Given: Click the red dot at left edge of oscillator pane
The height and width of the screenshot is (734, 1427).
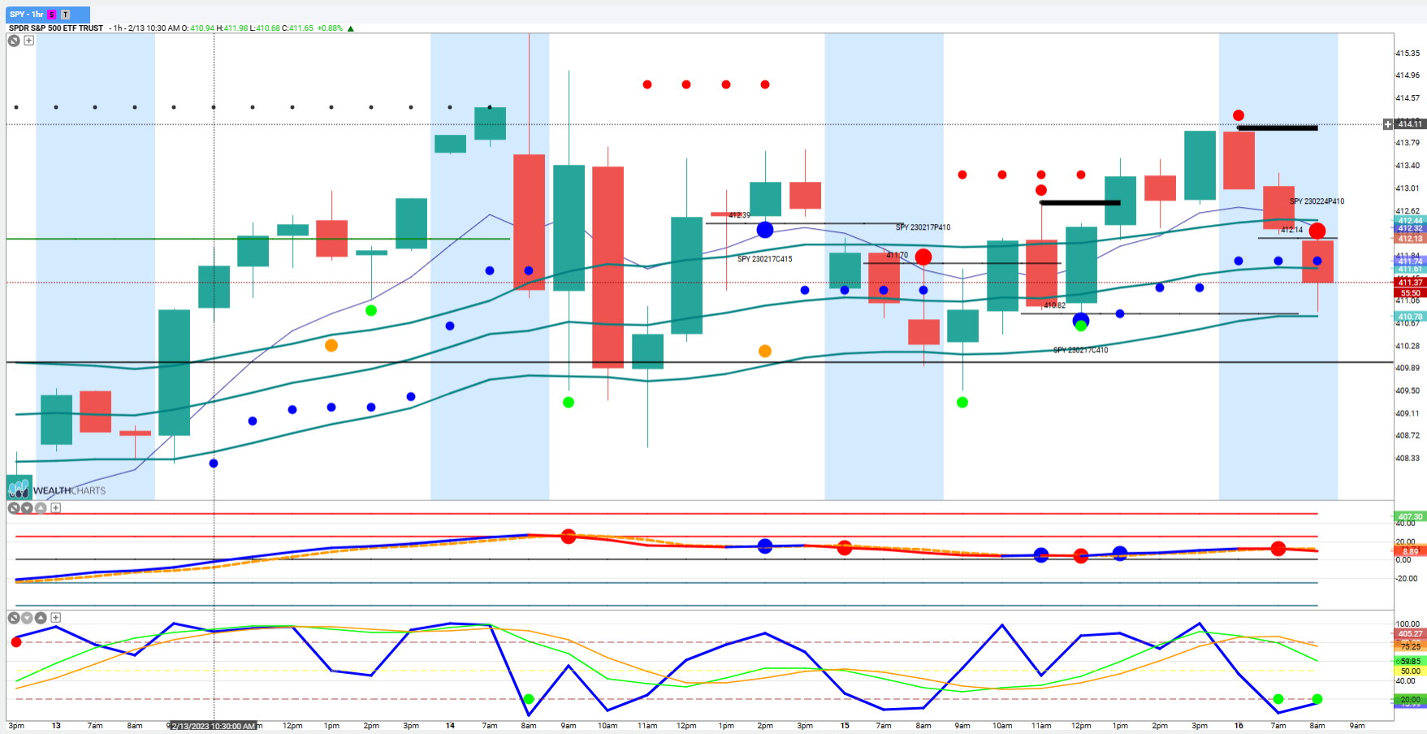Looking at the screenshot, I should [16, 642].
